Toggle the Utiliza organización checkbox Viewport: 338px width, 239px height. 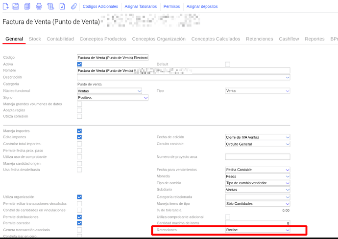coord(79,197)
